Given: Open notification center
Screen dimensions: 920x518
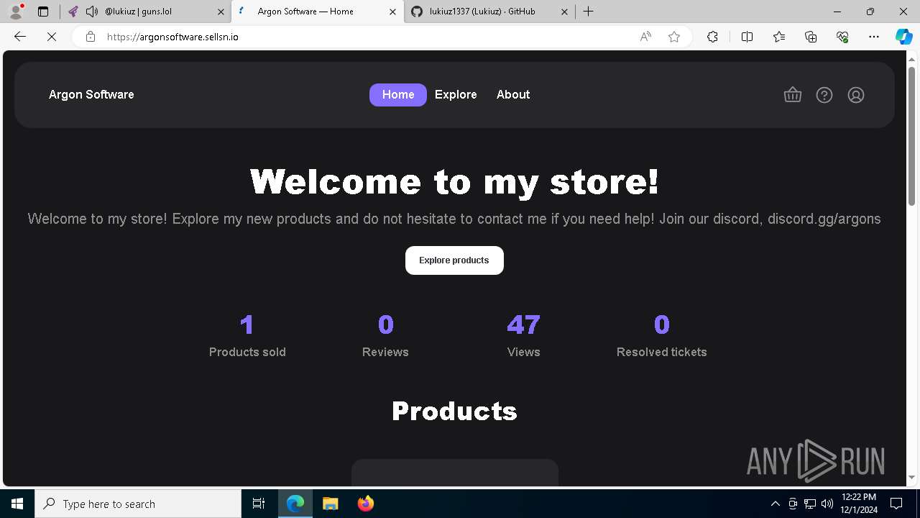Looking at the screenshot, I should pos(896,504).
